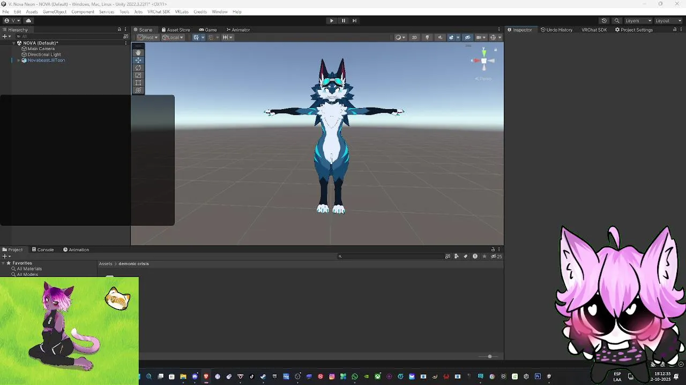Open the Hierarchy create plus menu
686x385 pixels.
5,36
